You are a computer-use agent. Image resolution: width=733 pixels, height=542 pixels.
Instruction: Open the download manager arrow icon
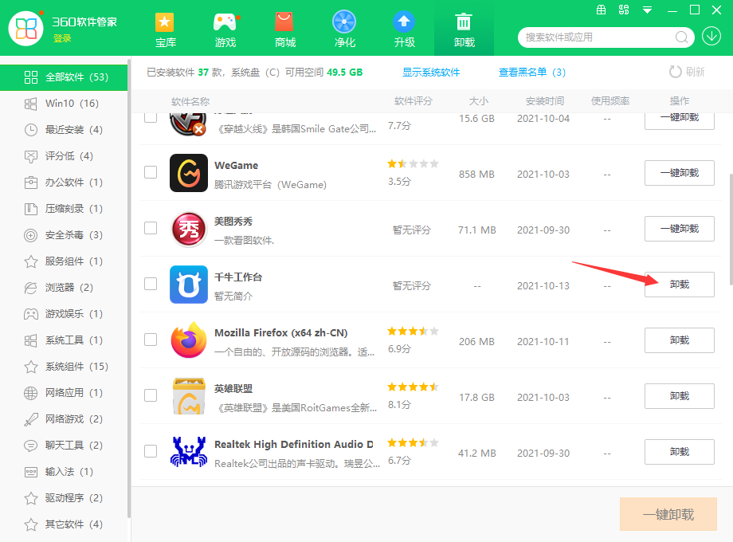[711, 36]
